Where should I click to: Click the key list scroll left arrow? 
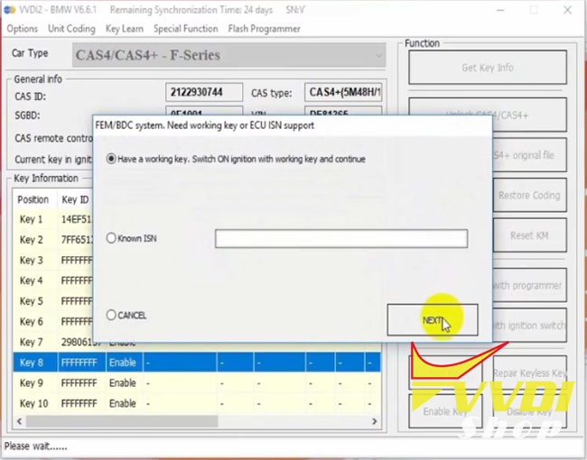pos(19,421)
